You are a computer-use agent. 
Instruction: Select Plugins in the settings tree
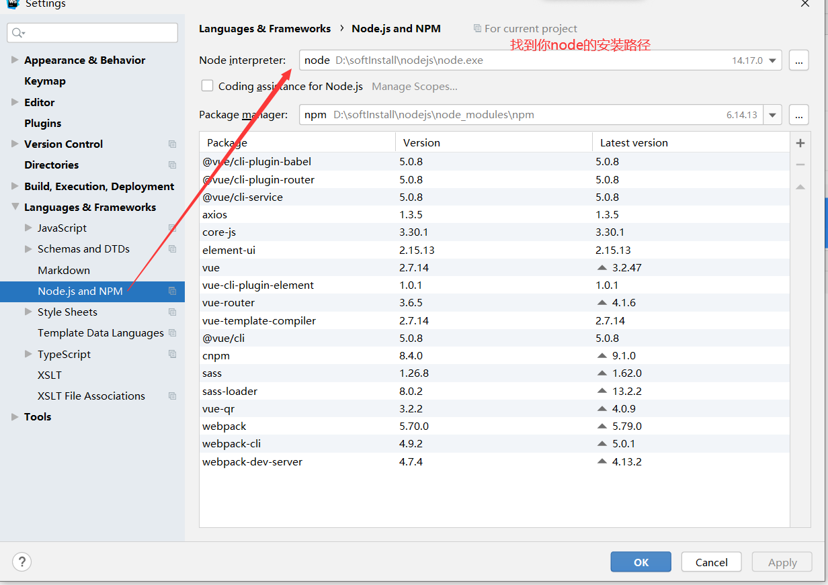[43, 123]
